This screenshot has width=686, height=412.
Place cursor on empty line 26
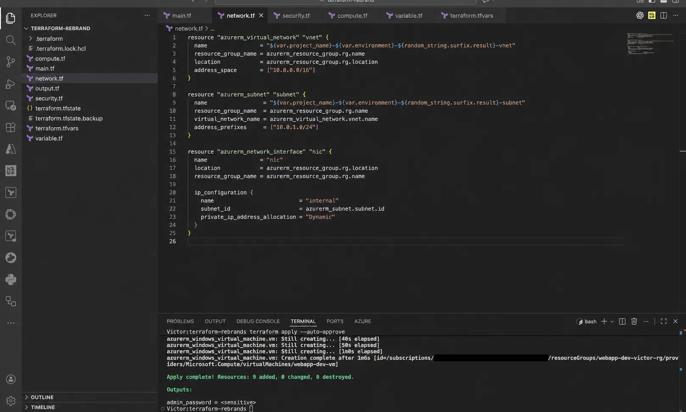pos(406,241)
